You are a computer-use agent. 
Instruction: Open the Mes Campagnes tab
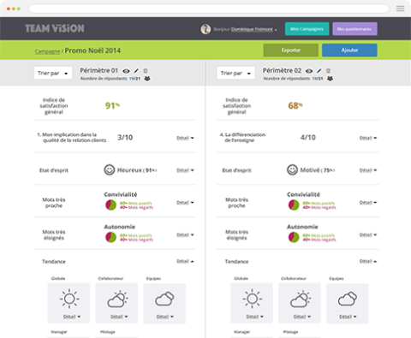pos(307,29)
